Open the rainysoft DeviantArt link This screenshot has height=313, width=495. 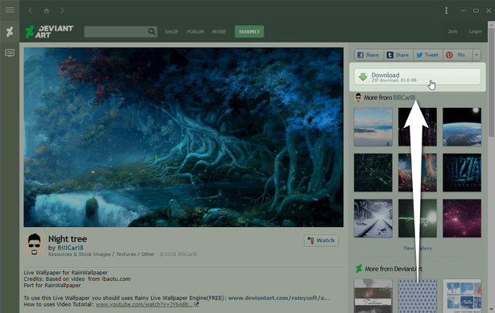279,298
